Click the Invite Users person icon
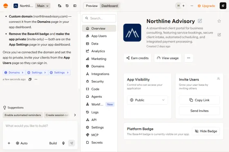 [x=218, y=78]
